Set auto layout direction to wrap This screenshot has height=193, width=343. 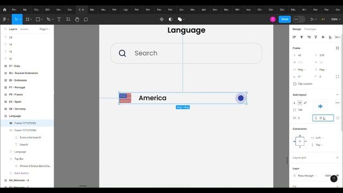305,102
